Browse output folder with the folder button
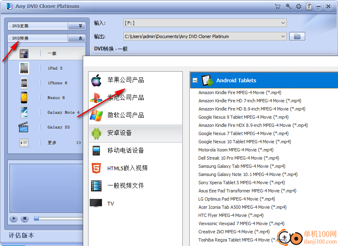The image size is (338, 246). pyautogui.click(x=297, y=36)
